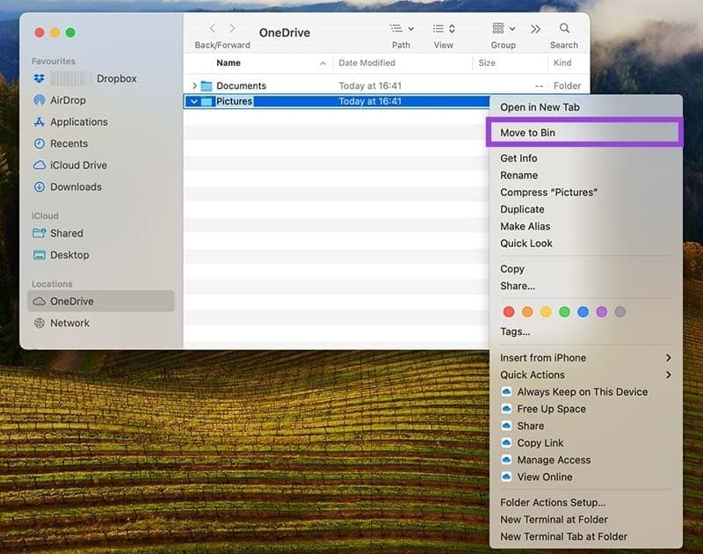The width and height of the screenshot is (703, 554).
Task: Collapse the Pictures folder disclosure arrow
Action: pos(193,101)
